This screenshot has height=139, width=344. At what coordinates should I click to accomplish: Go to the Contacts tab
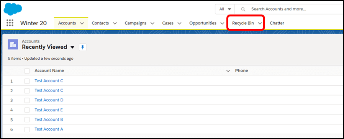100,23
